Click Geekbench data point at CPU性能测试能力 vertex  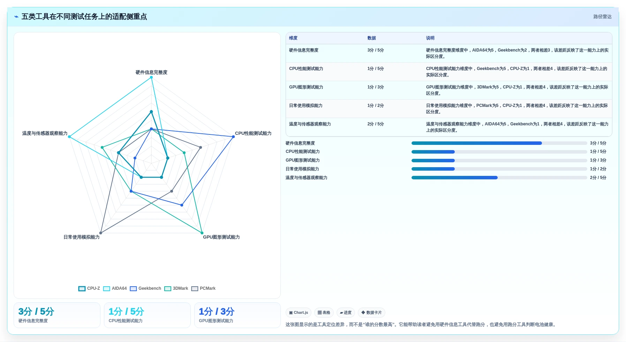click(x=233, y=137)
